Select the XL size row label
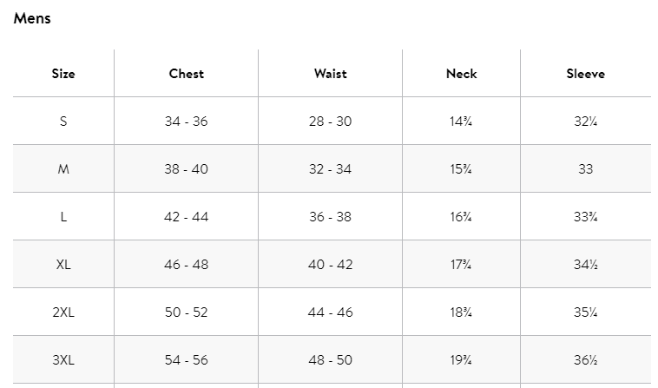This screenshot has height=388, width=658. pos(63,265)
